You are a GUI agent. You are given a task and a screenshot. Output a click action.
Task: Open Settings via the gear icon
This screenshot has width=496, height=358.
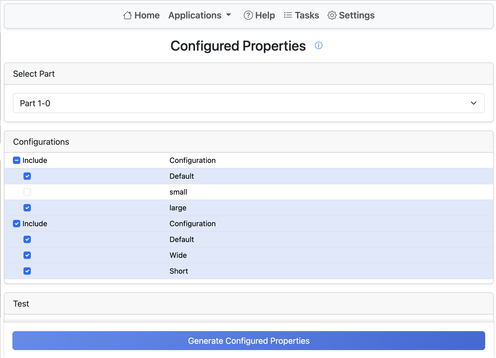pyautogui.click(x=332, y=15)
